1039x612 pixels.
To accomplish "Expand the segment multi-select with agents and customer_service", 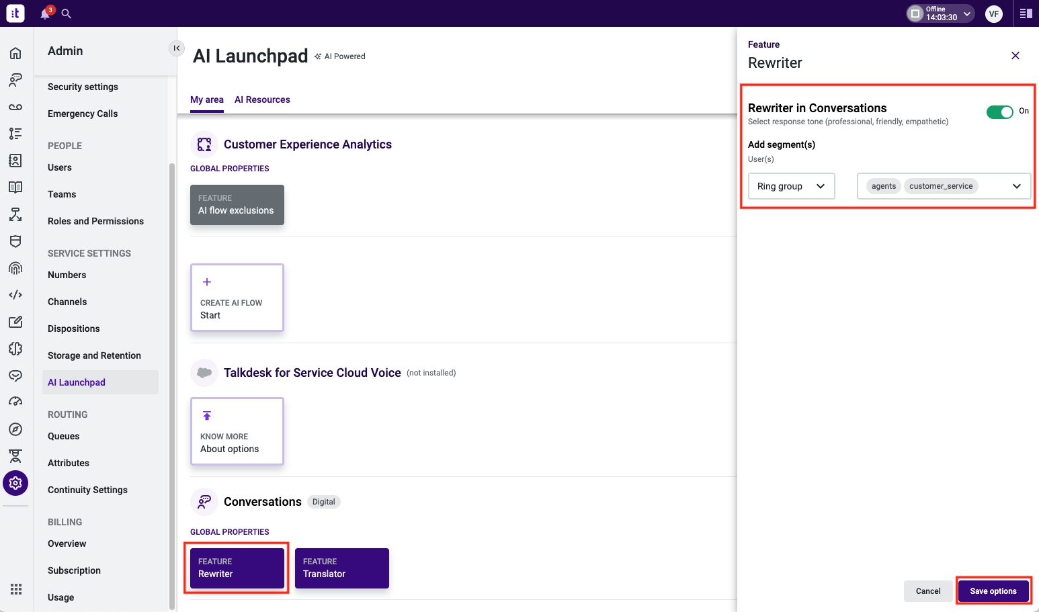I will (944, 186).
